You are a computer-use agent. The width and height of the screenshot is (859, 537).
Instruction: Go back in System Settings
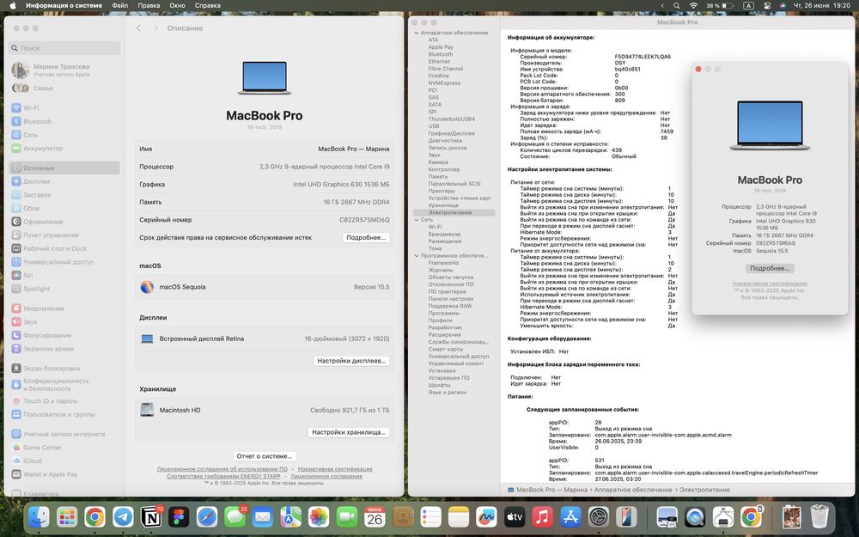pos(138,28)
